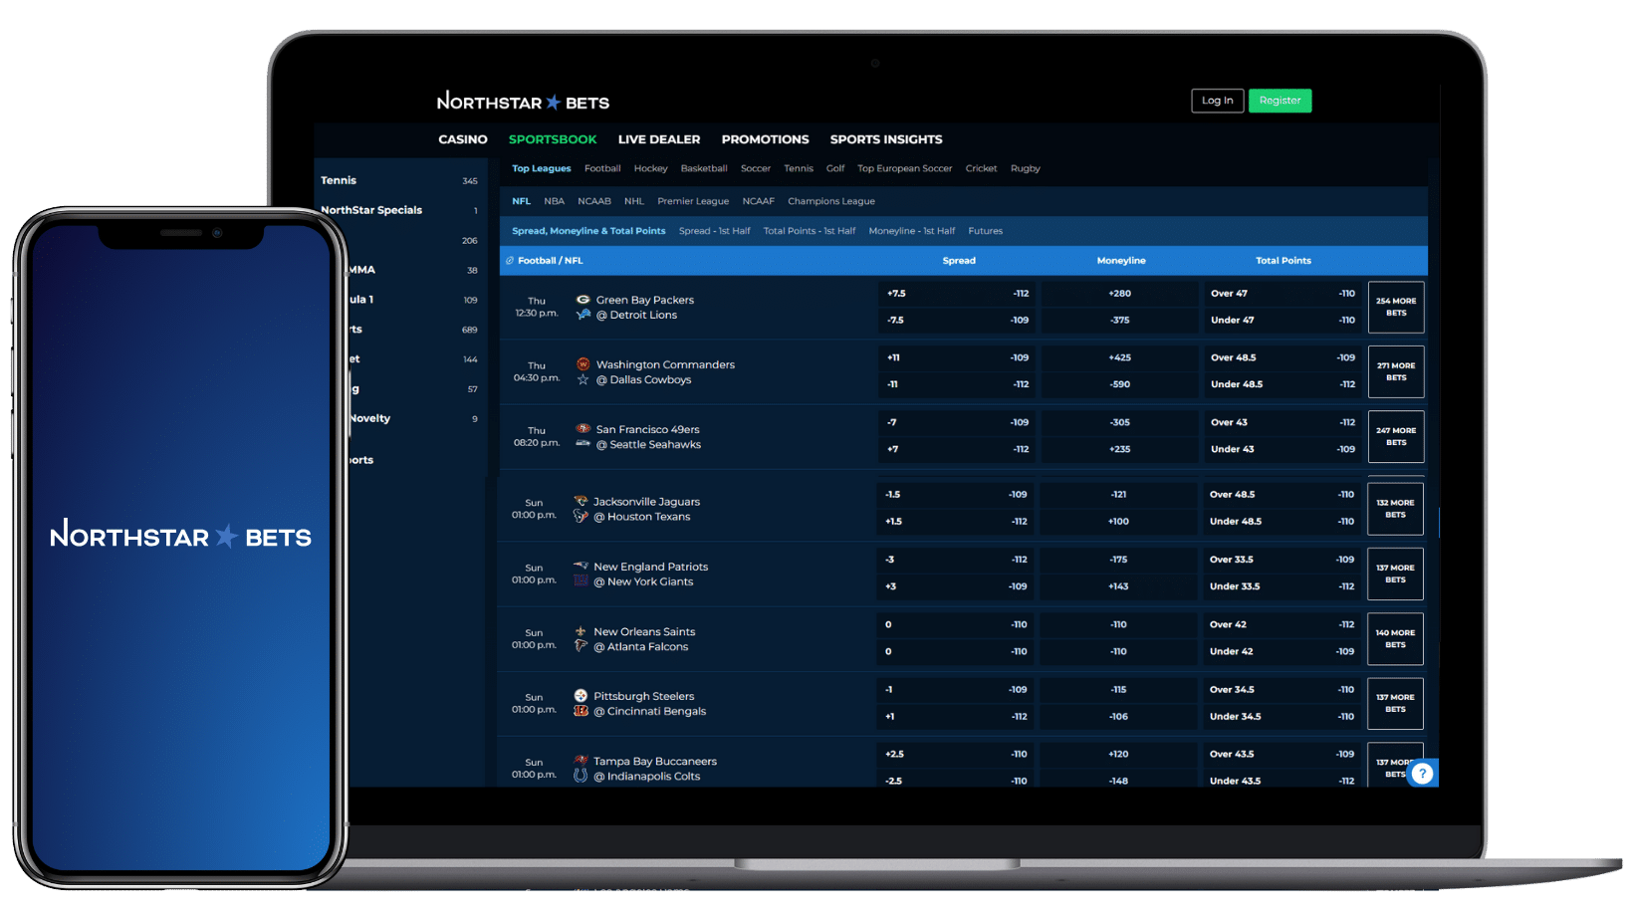Open the Promotions page
This screenshot has width=1633, height=920.
(x=765, y=139)
